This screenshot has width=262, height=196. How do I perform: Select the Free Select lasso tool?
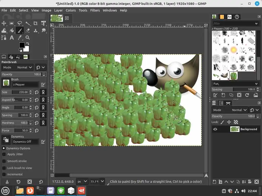pos(19,23)
